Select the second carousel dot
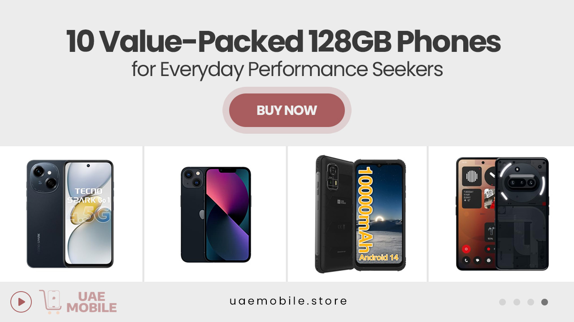Image resolution: width=574 pixels, height=322 pixels. 517,302
